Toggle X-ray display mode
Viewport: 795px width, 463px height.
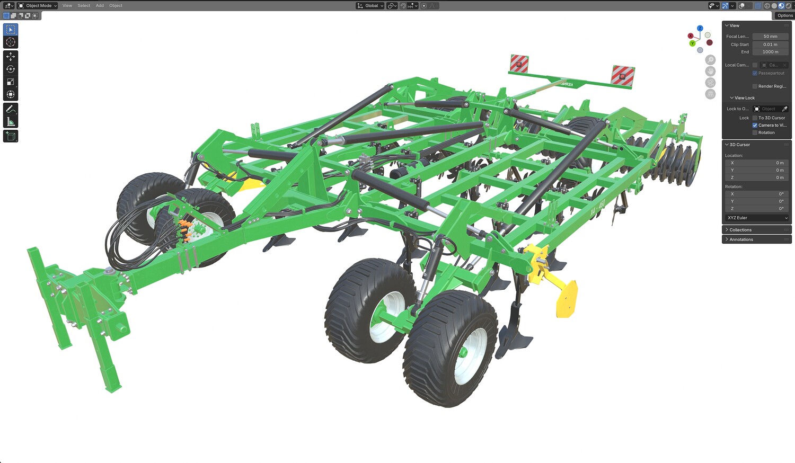point(758,6)
